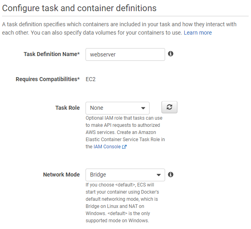This screenshot has width=251, height=229.
Task: Open the Learn more link
Action: click(198, 33)
